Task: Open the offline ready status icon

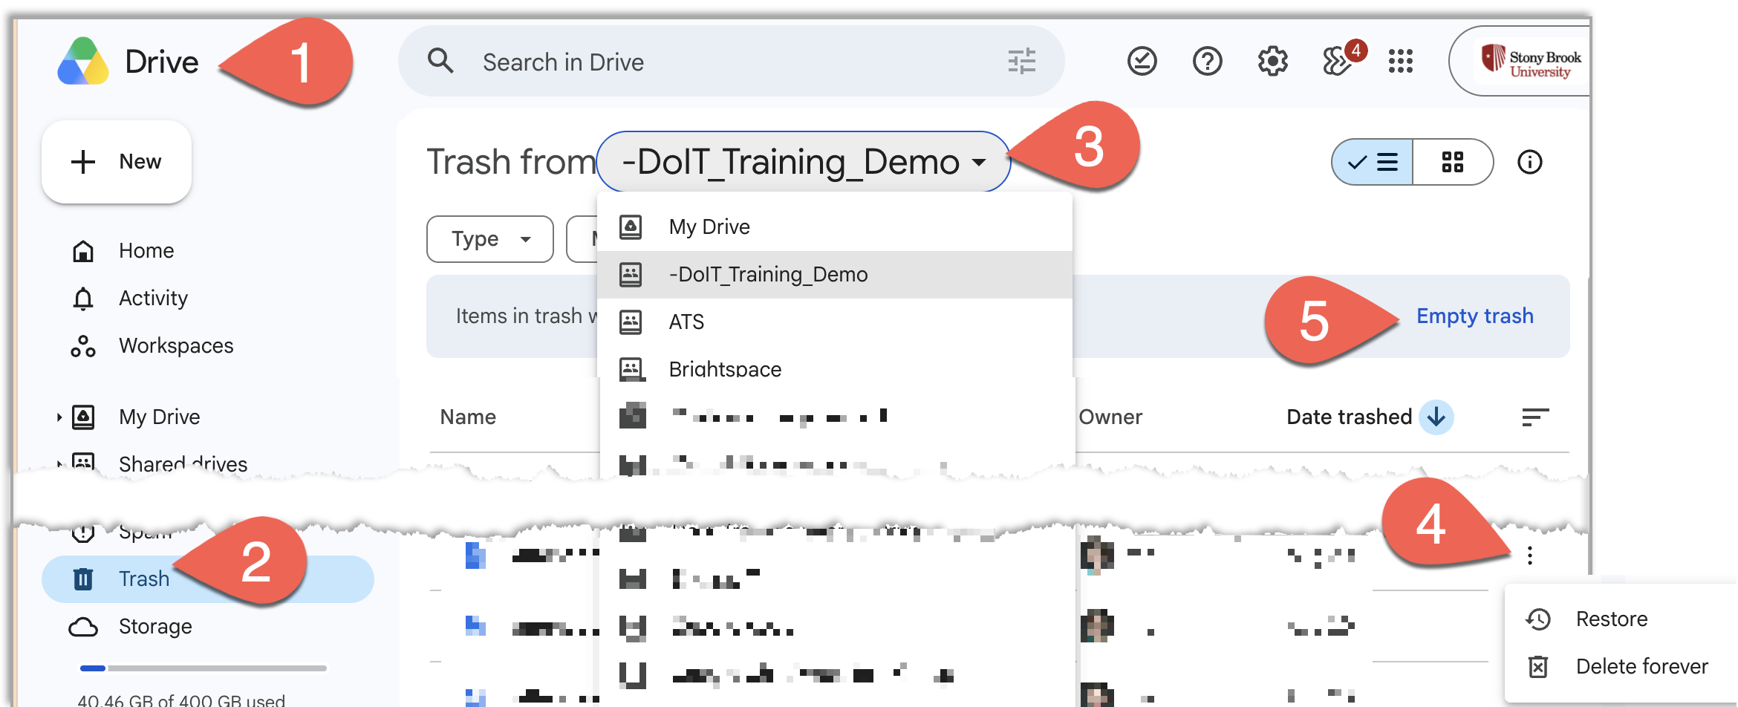Action: point(1142,61)
